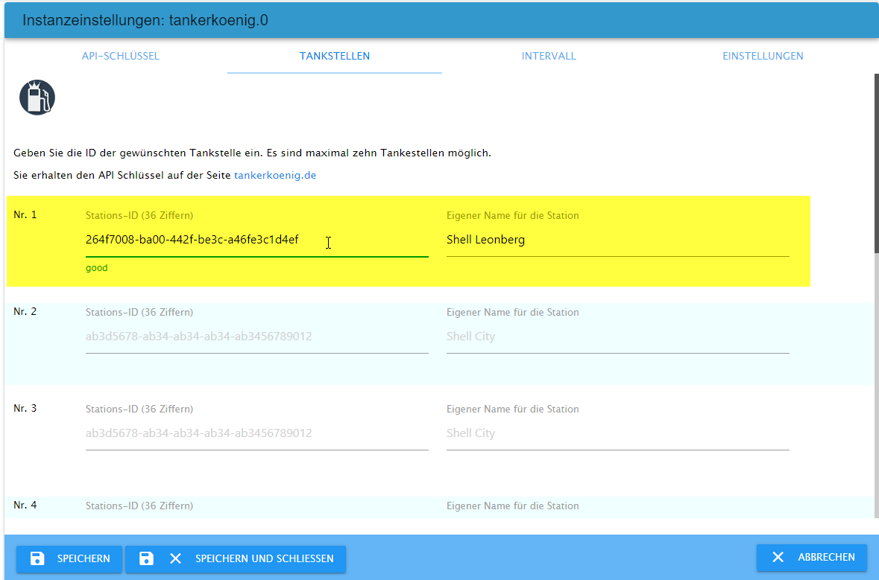The height and width of the screenshot is (580, 879).
Task: Click the Stations-ID field of Nr. 2
Action: tap(257, 337)
